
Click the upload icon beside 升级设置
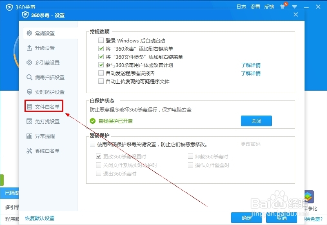pos(29,48)
